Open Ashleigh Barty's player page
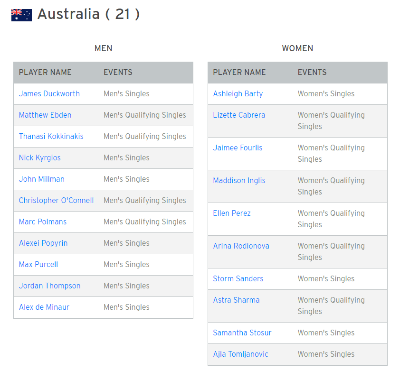This screenshot has height=370, width=400. 238,94
